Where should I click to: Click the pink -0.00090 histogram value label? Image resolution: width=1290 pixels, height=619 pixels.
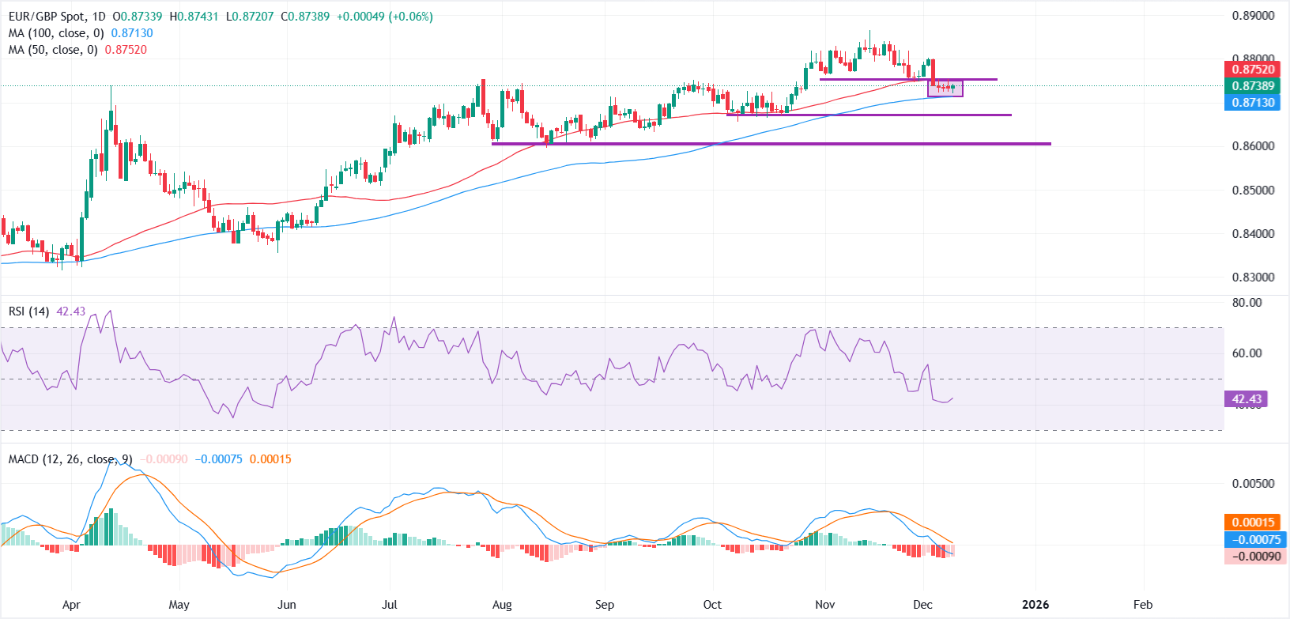[x=1255, y=556]
